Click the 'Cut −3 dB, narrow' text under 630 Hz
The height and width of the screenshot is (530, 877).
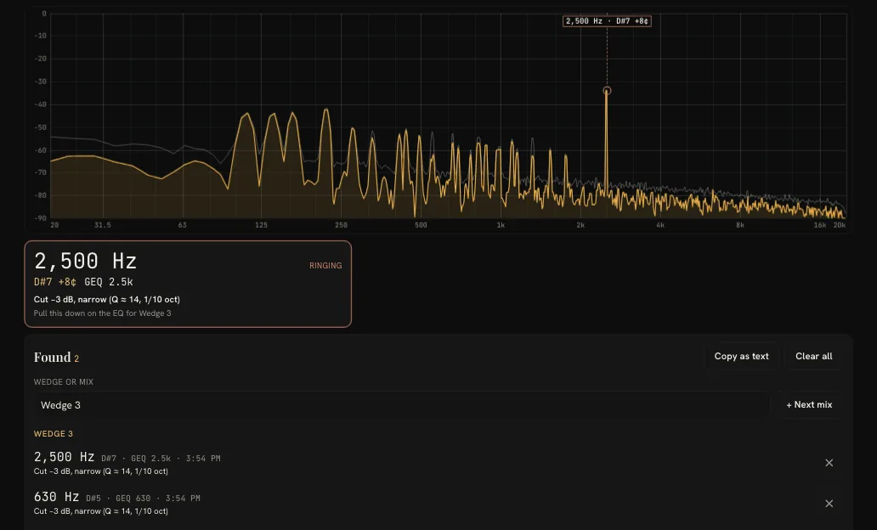pos(100,511)
